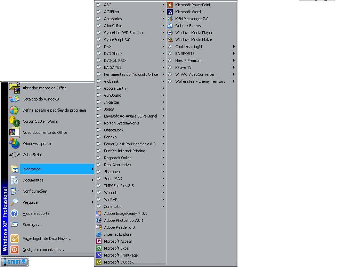
Task: Click the Pesquisar magnifying glass icon
Action: click(x=15, y=202)
